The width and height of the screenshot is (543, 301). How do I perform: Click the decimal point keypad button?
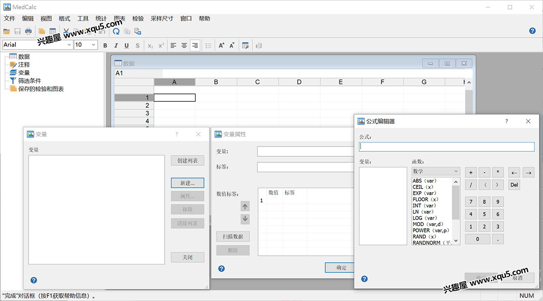pos(498,239)
